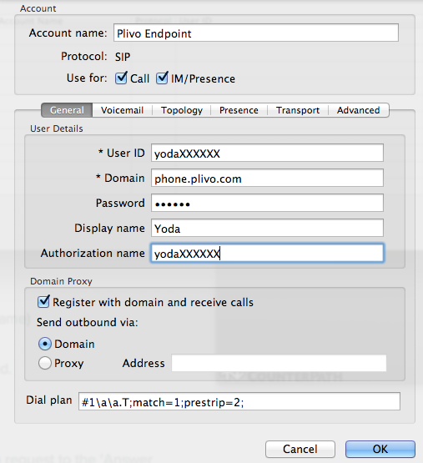
Task: Go to the Advanced tab
Action: pos(359,110)
